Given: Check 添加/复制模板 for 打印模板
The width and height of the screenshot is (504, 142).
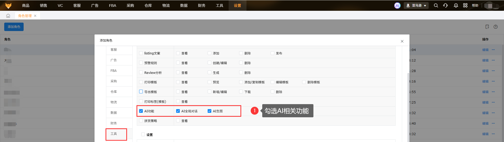Looking at the screenshot, I should 241,82.
